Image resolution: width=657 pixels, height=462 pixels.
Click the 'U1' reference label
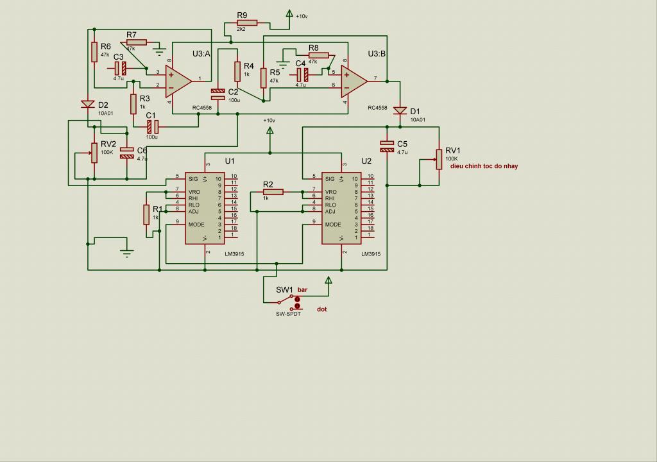point(230,161)
